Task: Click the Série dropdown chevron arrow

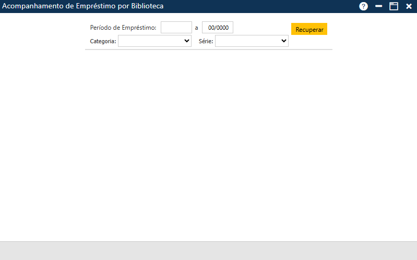Action: point(283,41)
